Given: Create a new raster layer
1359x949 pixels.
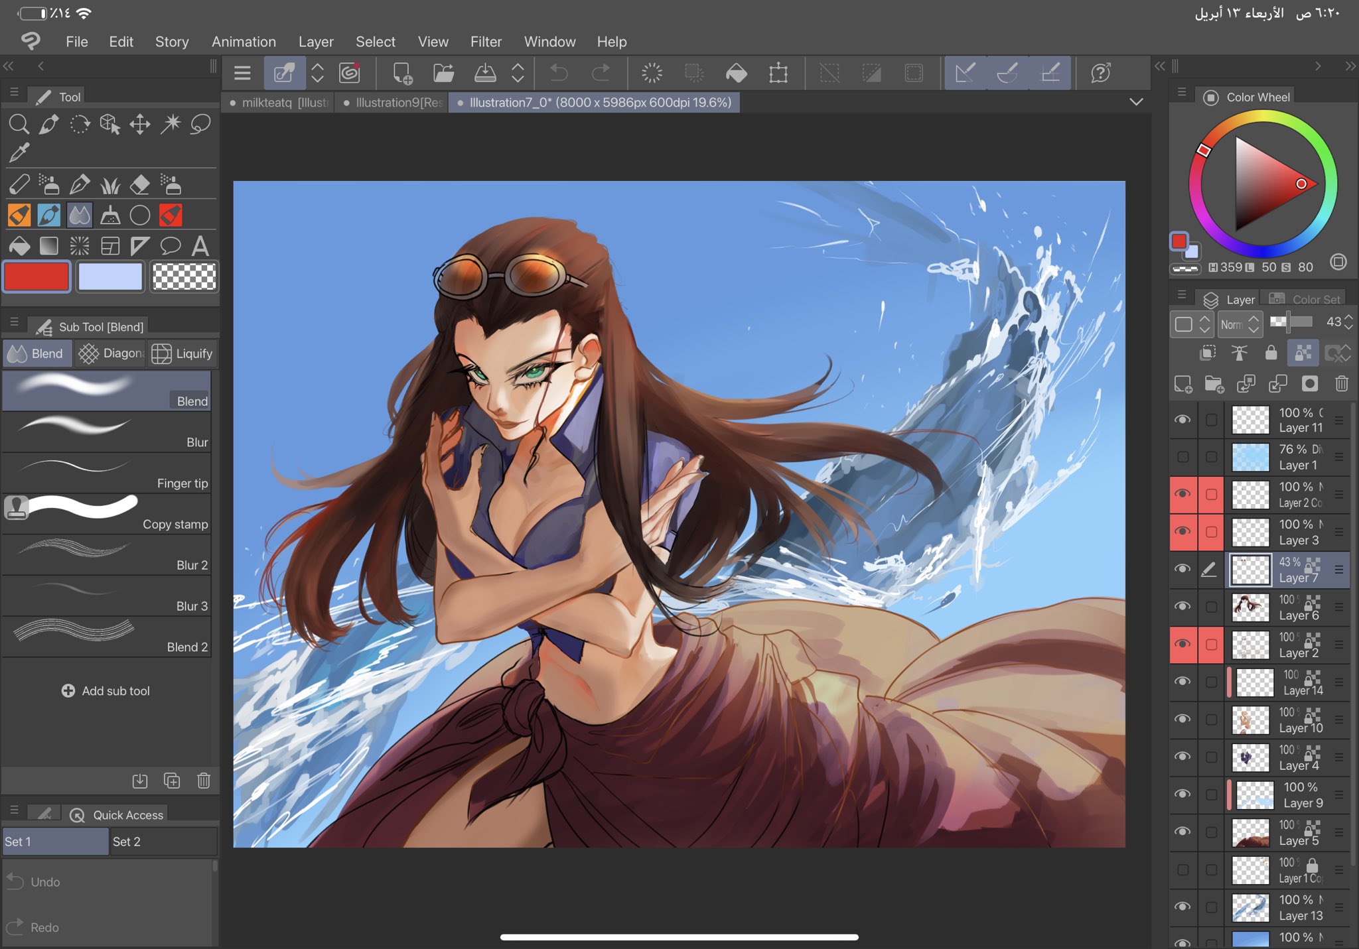Looking at the screenshot, I should pos(1184,383).
